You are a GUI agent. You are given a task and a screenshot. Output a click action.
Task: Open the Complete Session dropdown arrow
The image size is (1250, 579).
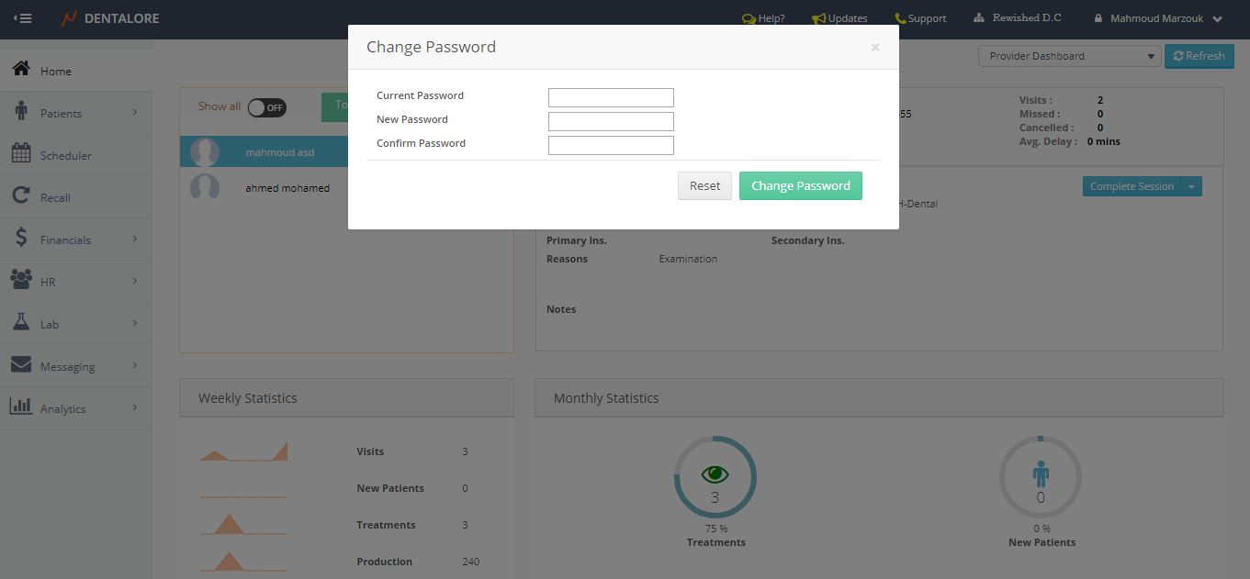[x=1191, y=186]
